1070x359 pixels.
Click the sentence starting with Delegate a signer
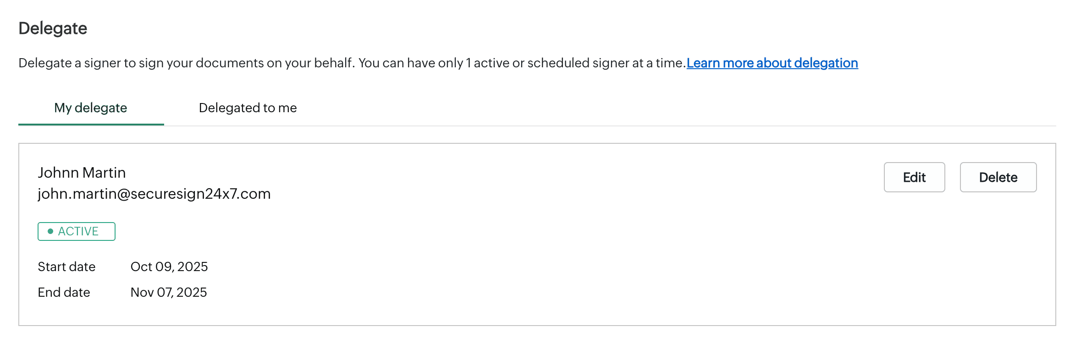coord(186,63)
